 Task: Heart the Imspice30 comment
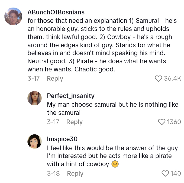tap(165, 173)
